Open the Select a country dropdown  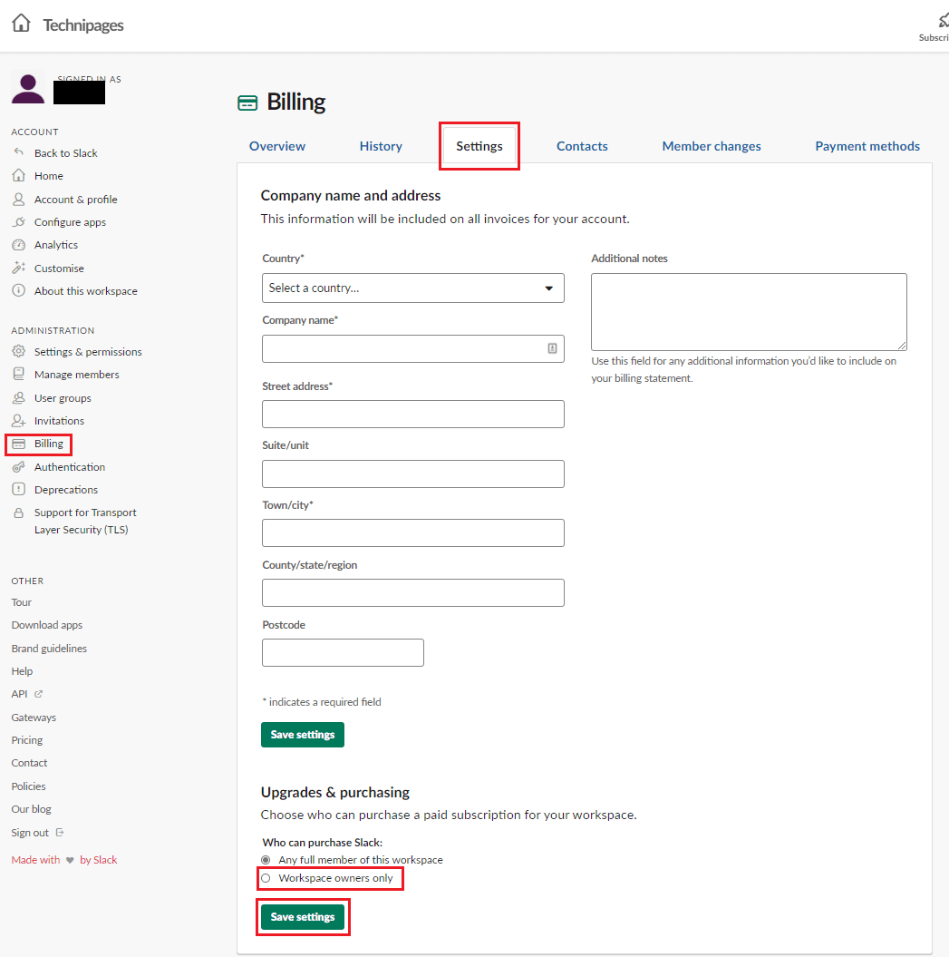click(x=413, y=288)
